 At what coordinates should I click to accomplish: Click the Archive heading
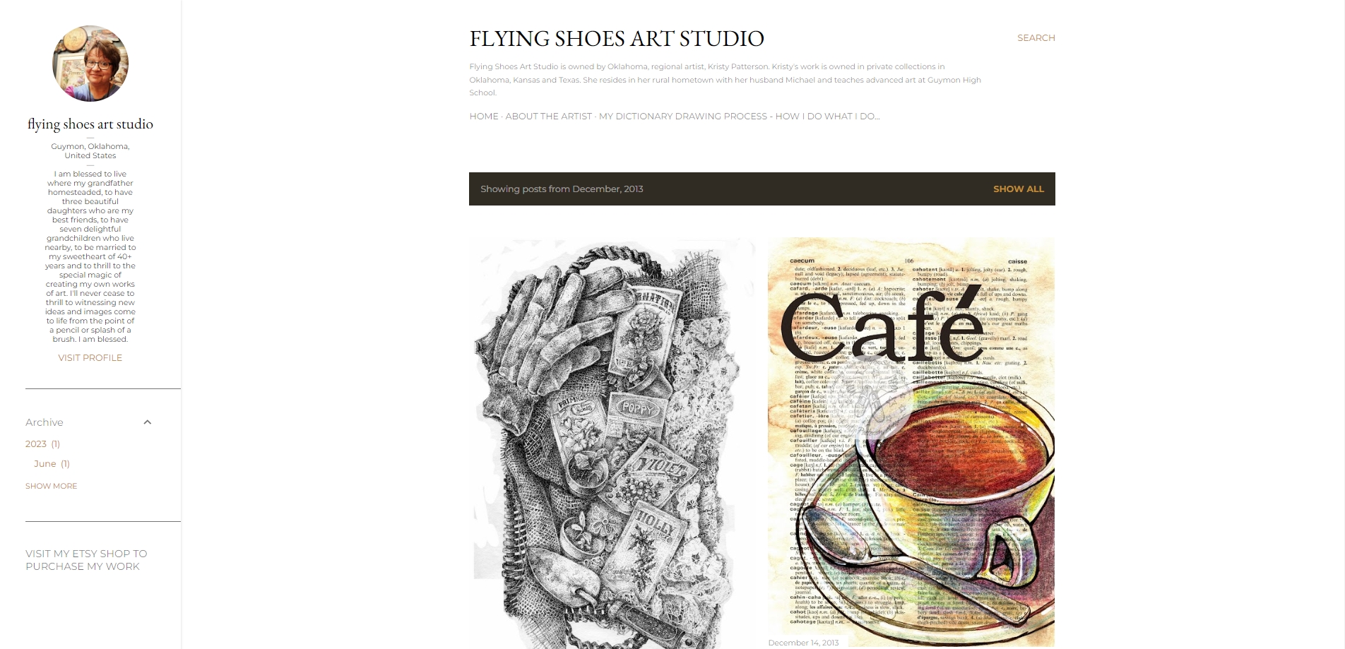click(x=45, y=422)
